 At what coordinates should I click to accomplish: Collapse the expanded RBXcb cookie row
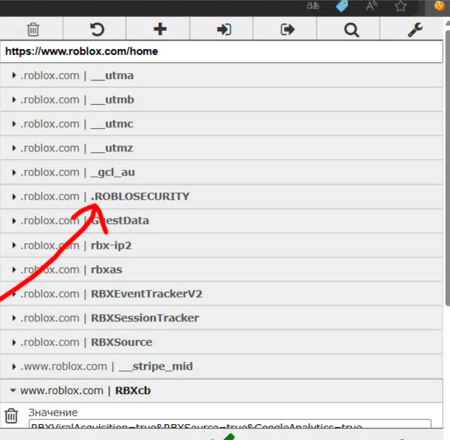click(x=221, y=390)
